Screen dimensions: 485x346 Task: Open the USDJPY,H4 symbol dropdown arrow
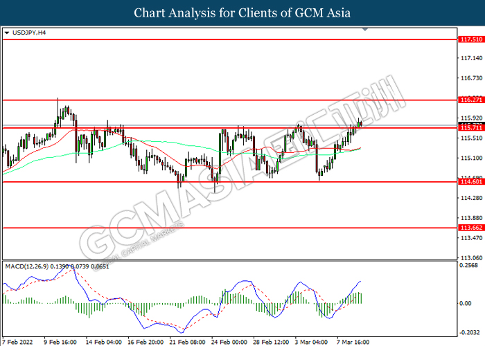pos(7,33)
